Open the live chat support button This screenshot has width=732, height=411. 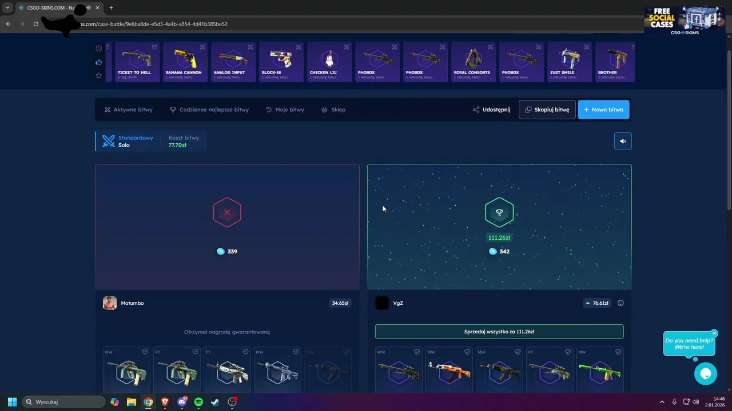(x=706, y=374)
